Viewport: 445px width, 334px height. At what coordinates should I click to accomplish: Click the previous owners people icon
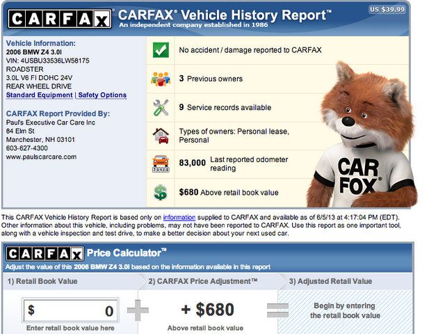point(161,79)
